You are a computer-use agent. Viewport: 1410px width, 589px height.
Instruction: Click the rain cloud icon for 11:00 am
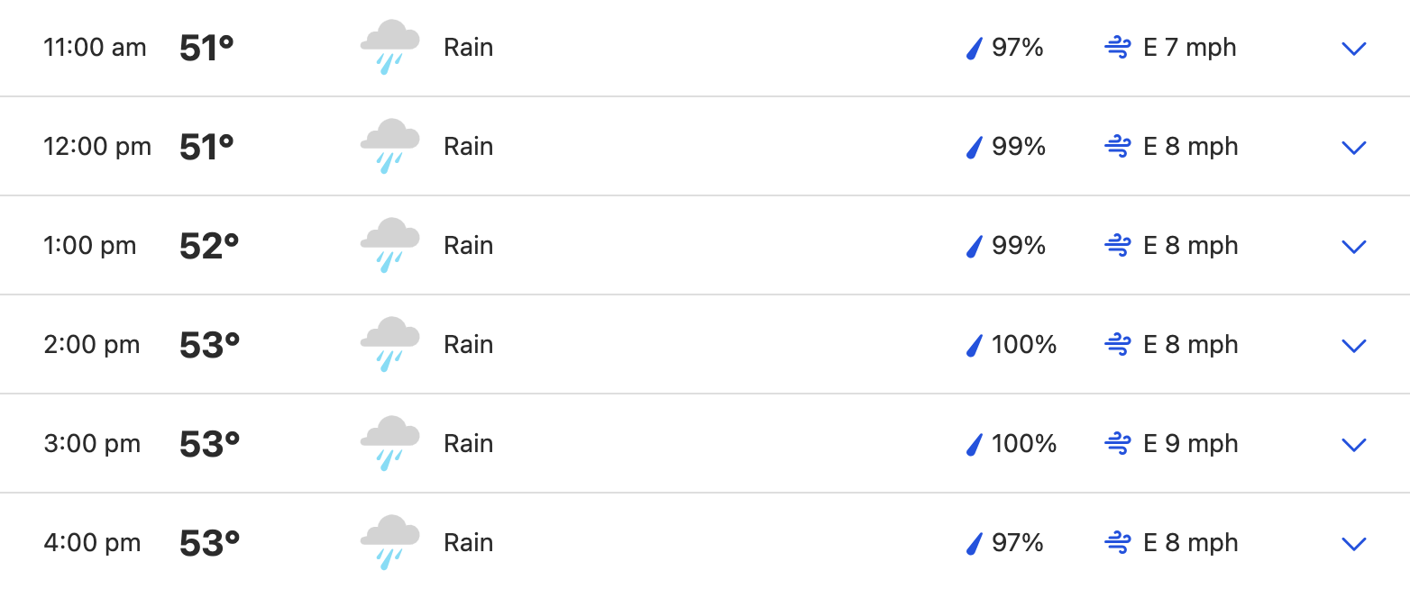(389, 47)
